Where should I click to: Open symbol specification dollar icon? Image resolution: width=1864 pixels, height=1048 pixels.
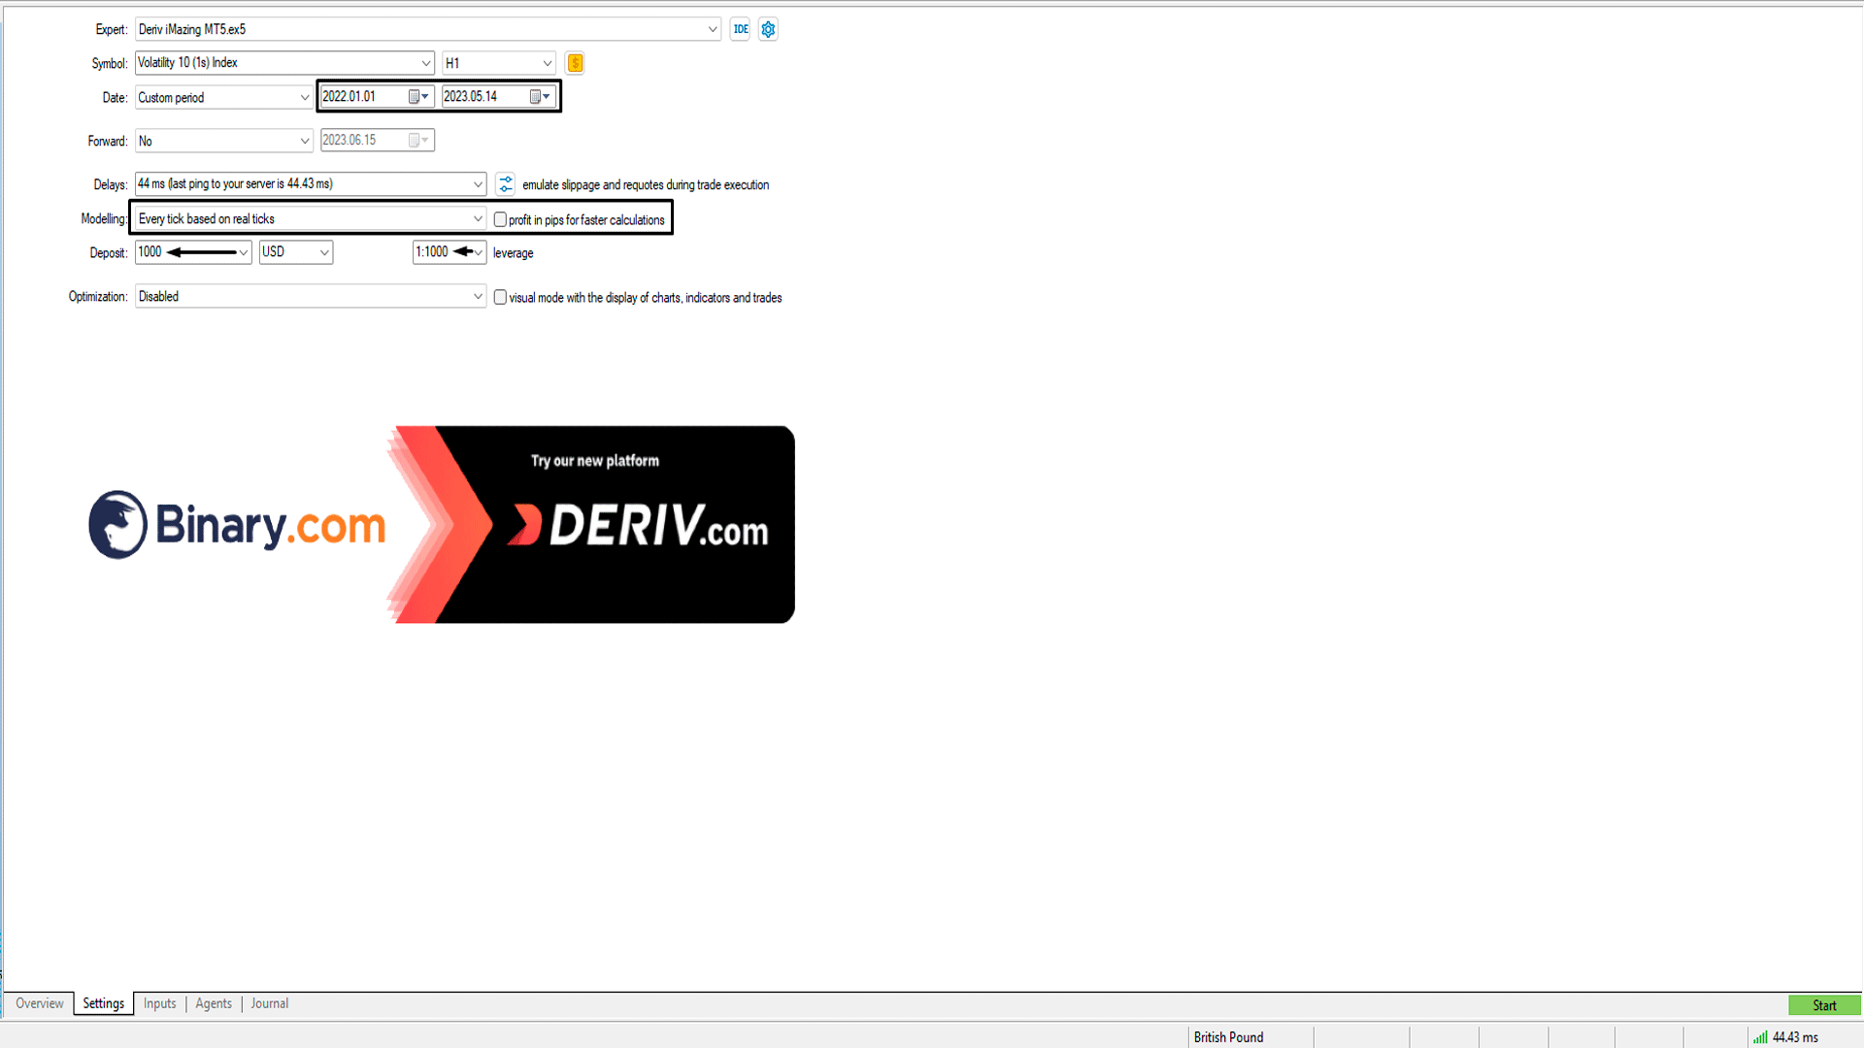pyautogui.click(x=575, y=63)
